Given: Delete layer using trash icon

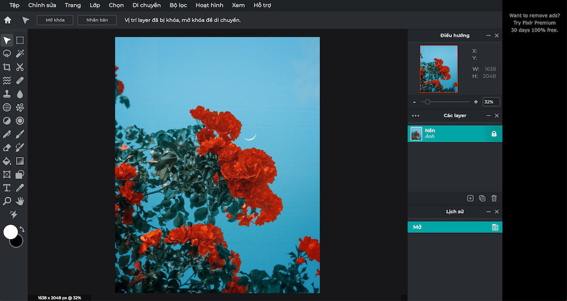Looking at the screenshot, I should pos(494,198).
